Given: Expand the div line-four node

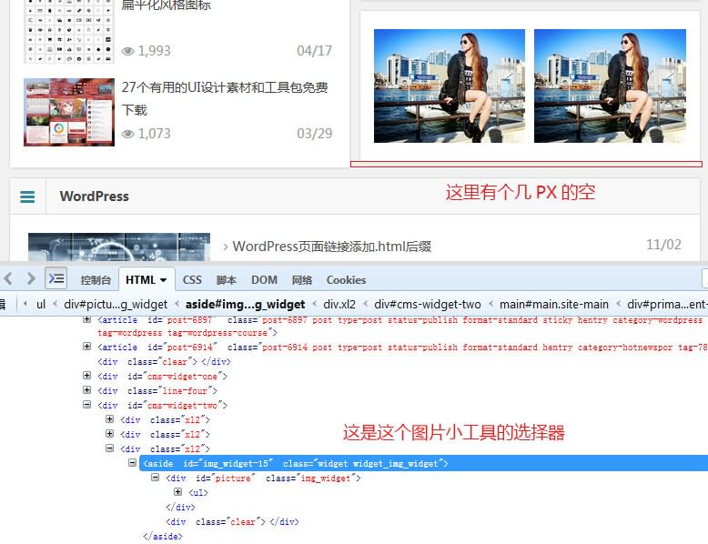Looking at the screenshot, I should click(x=86, y=389).
